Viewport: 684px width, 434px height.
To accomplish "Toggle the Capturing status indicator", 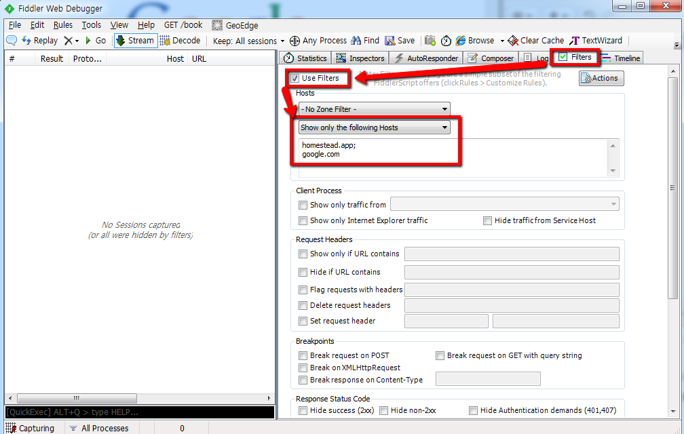I will coord(31,428).
